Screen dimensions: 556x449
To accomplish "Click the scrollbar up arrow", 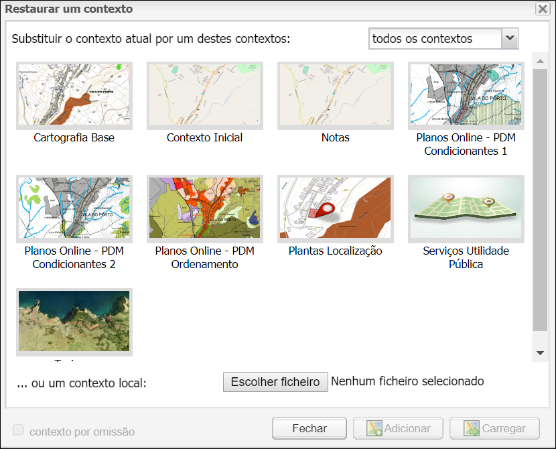I will click(539, 60).
